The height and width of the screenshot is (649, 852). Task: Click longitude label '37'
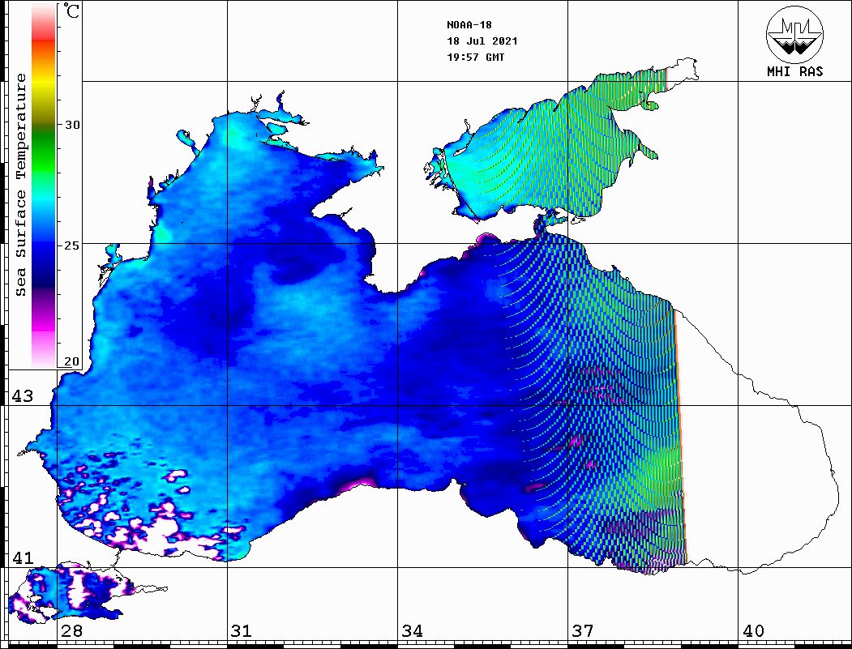pos(583,630)
